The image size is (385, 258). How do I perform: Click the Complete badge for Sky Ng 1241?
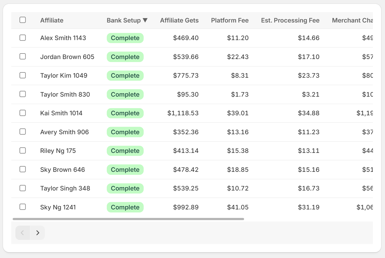[x=125, y=207]
